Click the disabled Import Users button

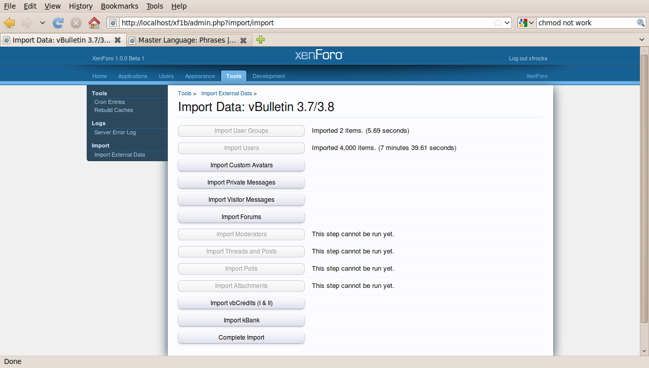tap(241, 148)
